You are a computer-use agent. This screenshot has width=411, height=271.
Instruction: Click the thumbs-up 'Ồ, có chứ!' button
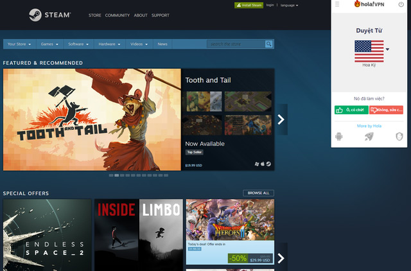(x=351, y=110)
